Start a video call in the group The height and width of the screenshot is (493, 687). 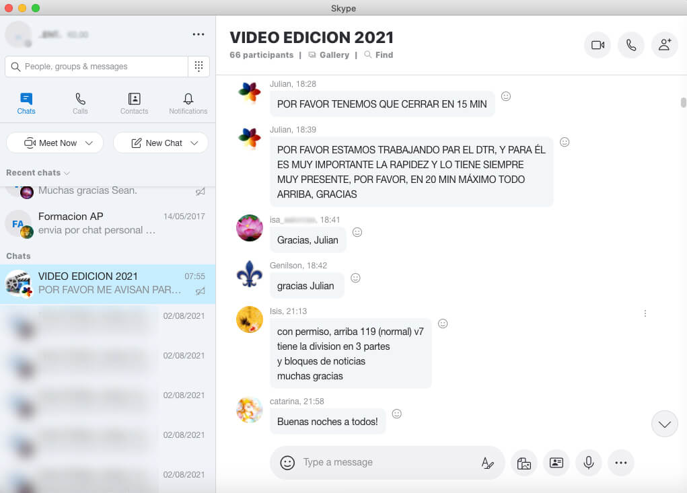tap(597, 45)
